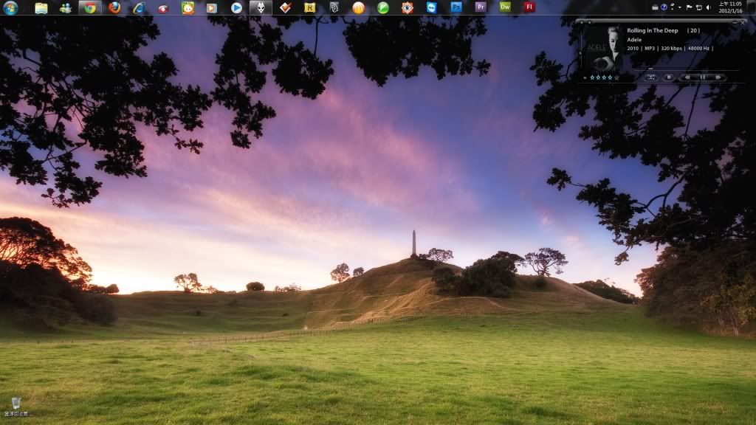Image resolution: width=756 pixels, height=425 pixels.
Task: Open Google Chrome from the taskbar
Action: click(90, 8)
